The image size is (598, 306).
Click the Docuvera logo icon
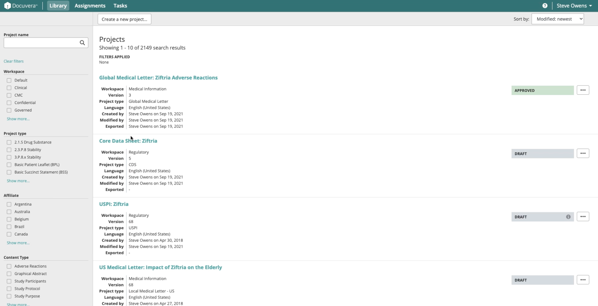click(x=7, y=6)
